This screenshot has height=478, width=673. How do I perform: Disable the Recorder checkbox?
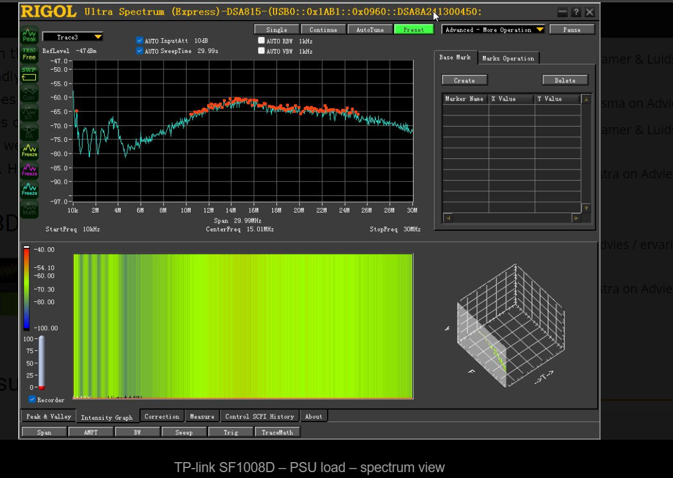click(x=32, y=400)
